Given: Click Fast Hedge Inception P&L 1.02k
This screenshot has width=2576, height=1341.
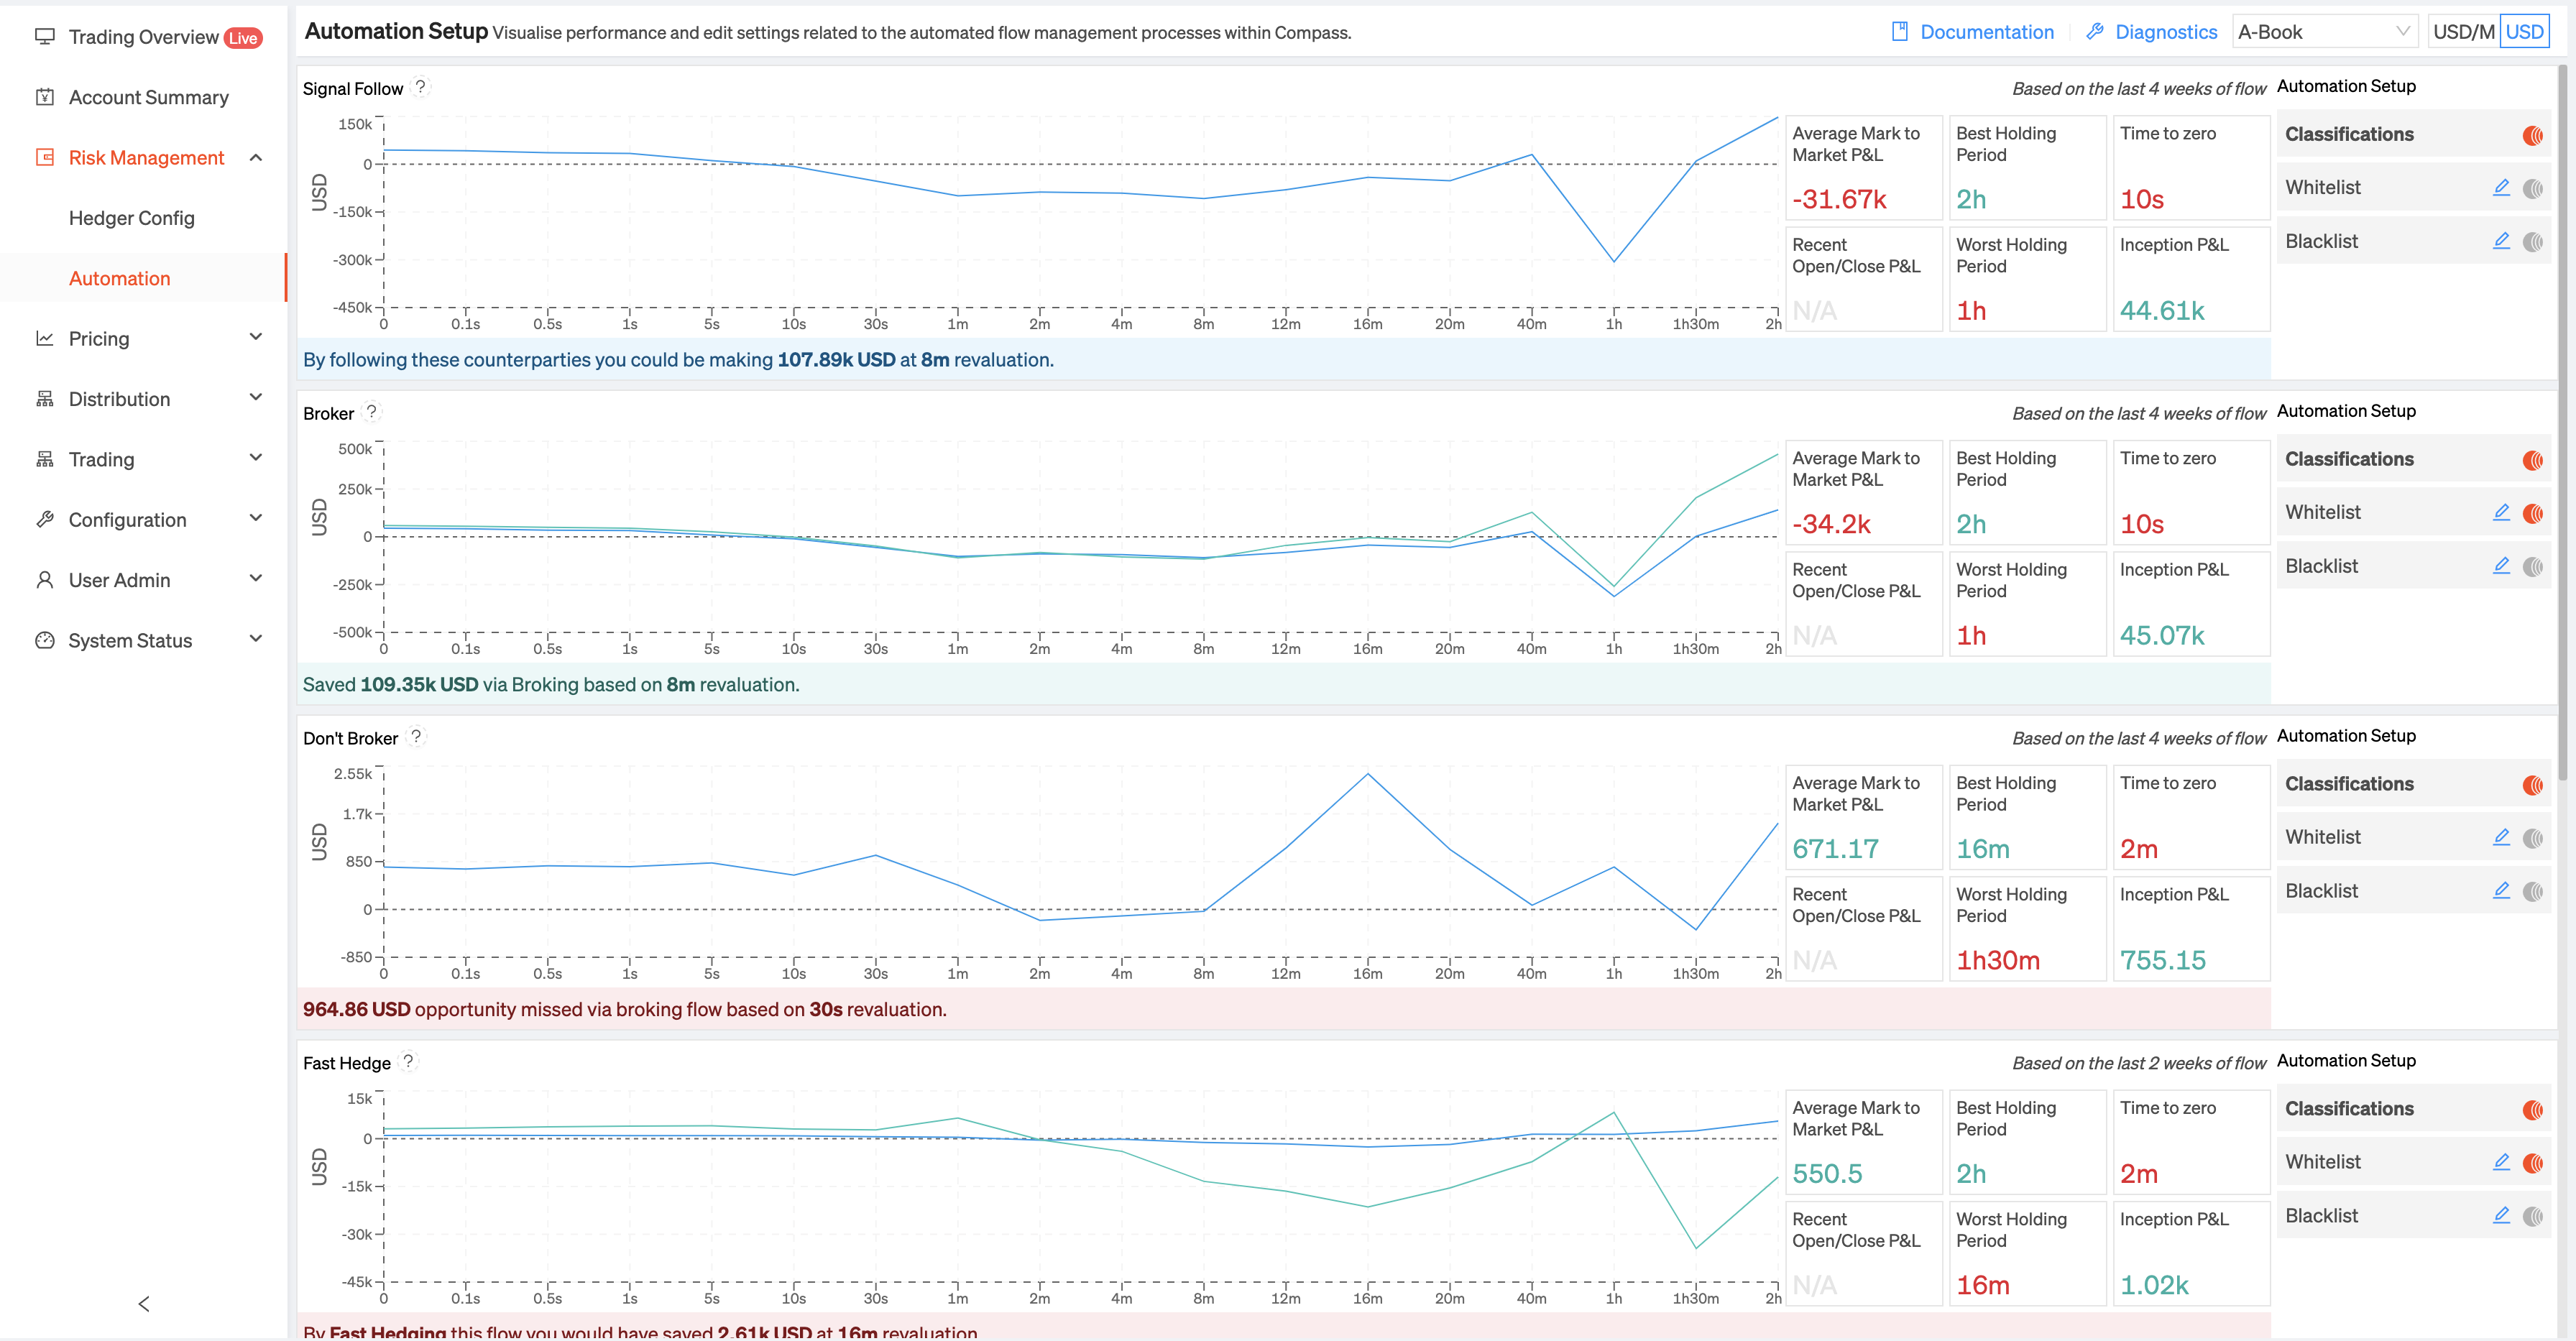Looking at the screenshot, I should [x=2154, y=1284].
